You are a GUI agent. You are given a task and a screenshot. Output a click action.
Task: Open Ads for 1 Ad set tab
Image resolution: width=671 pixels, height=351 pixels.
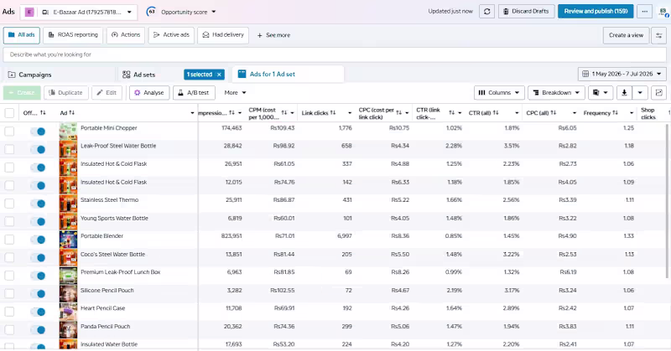288,75
